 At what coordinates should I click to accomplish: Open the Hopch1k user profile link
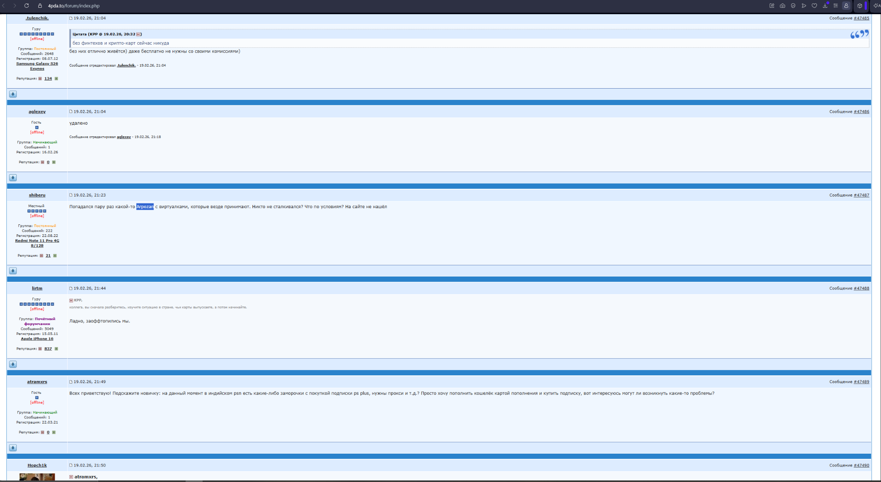[37, 465]
